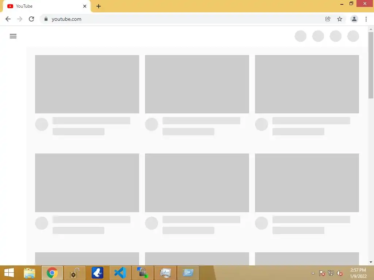The image size is (374, 280).
Task: Click the page scrollbar's down arrow
Action: pos(371,262)
